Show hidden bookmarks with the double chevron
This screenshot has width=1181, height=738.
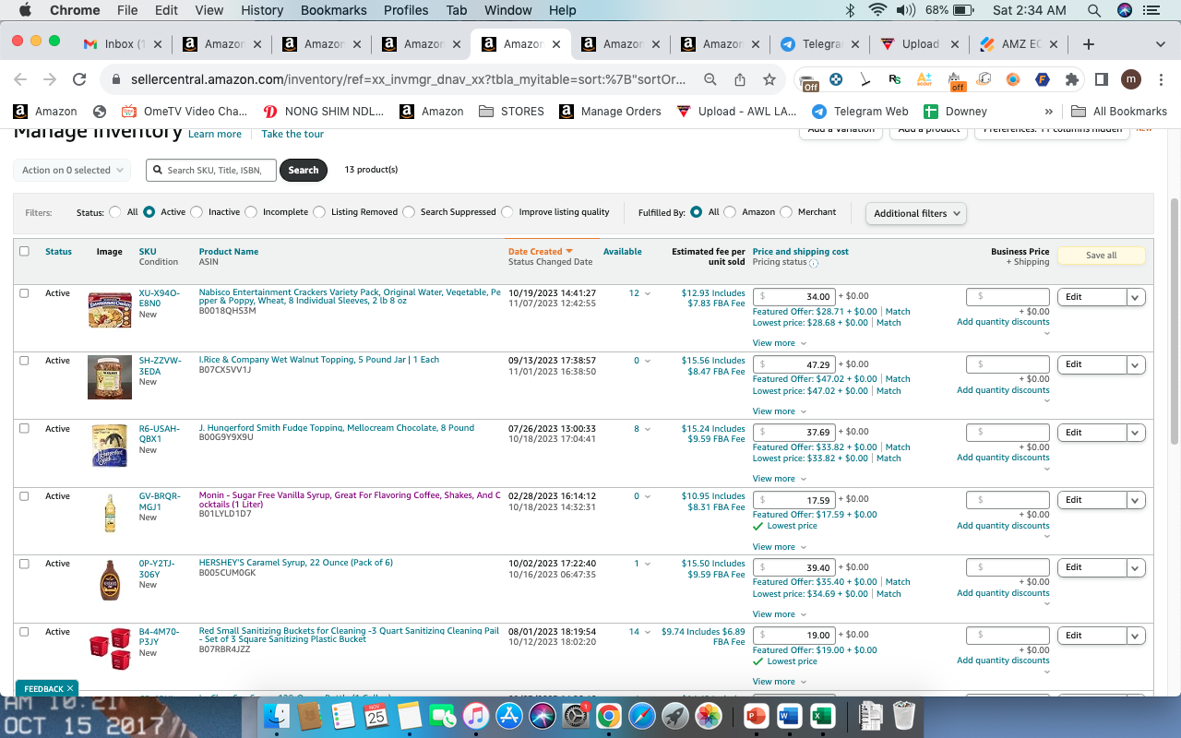point(1048,112)
